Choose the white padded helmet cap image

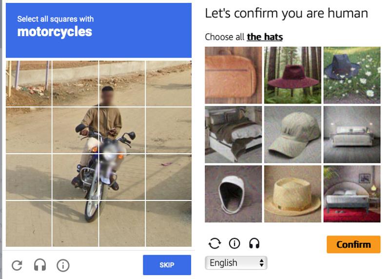234,194
